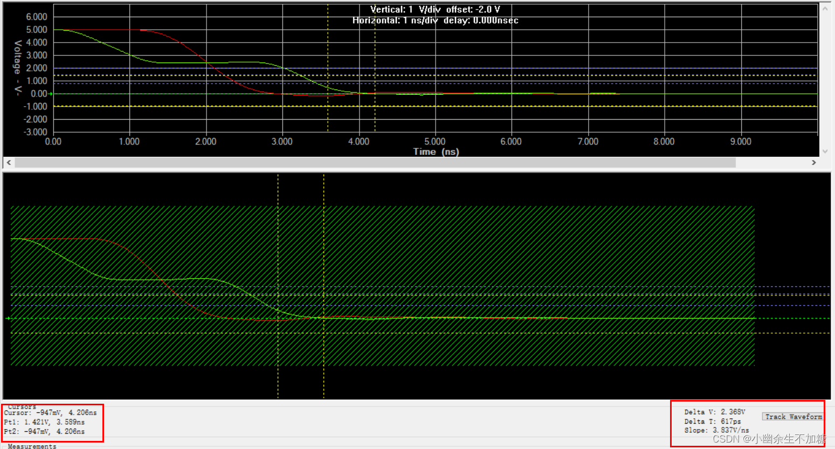Image resolution: width=835 pixels, height=449 pixels.
Task: Click the vertical scrollbar up arrow
Action: click(825, 8)
